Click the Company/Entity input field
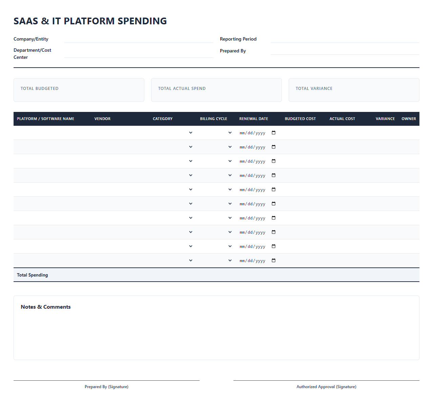Screen dimensions: 433x403 [139, 39]
